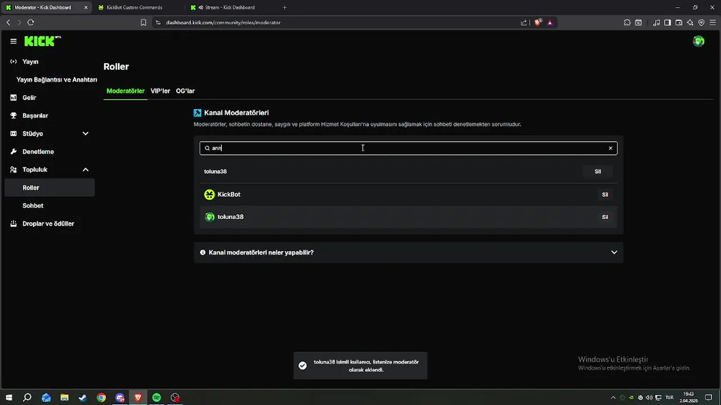Open the Brave main menu icon
This screenshot has width=721, height=405.
pyautogui.click(x=713, y=22)
